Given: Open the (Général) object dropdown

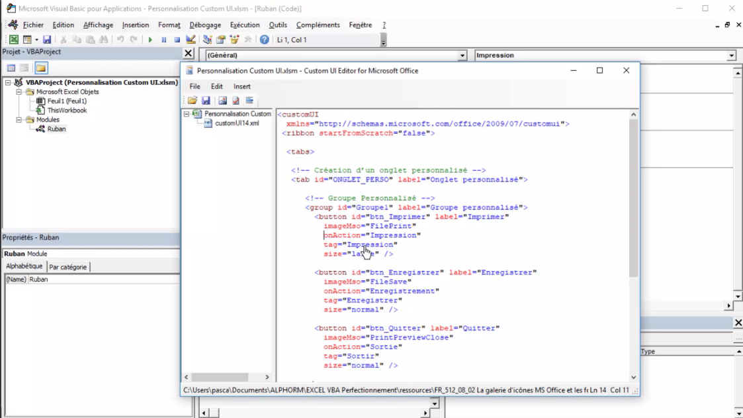Looking at the screenshot, I should click(x=461, y=55).
